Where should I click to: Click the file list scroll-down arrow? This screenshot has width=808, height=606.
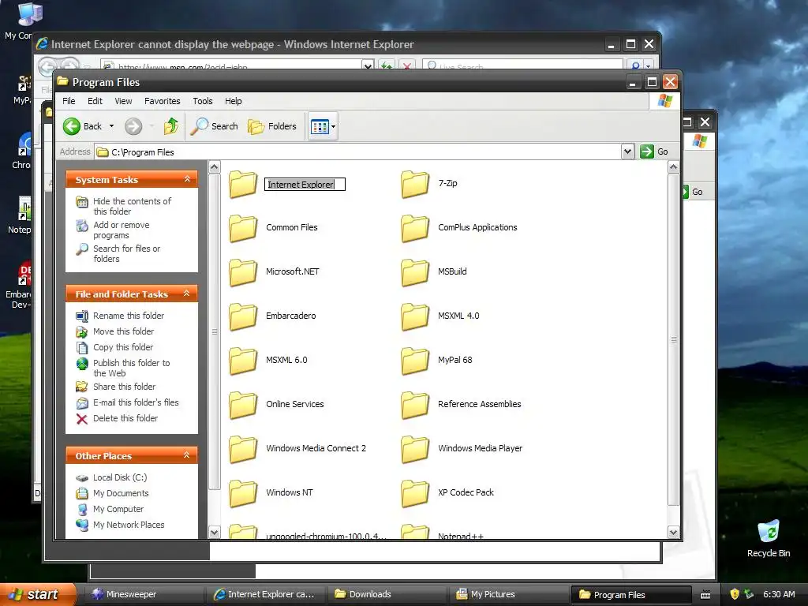pos(673,533)
